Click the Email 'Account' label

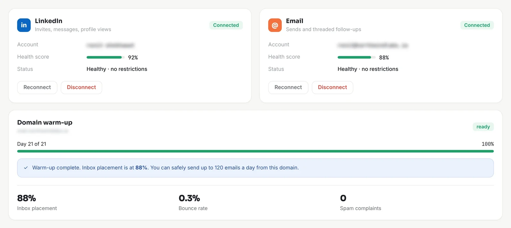279,45
